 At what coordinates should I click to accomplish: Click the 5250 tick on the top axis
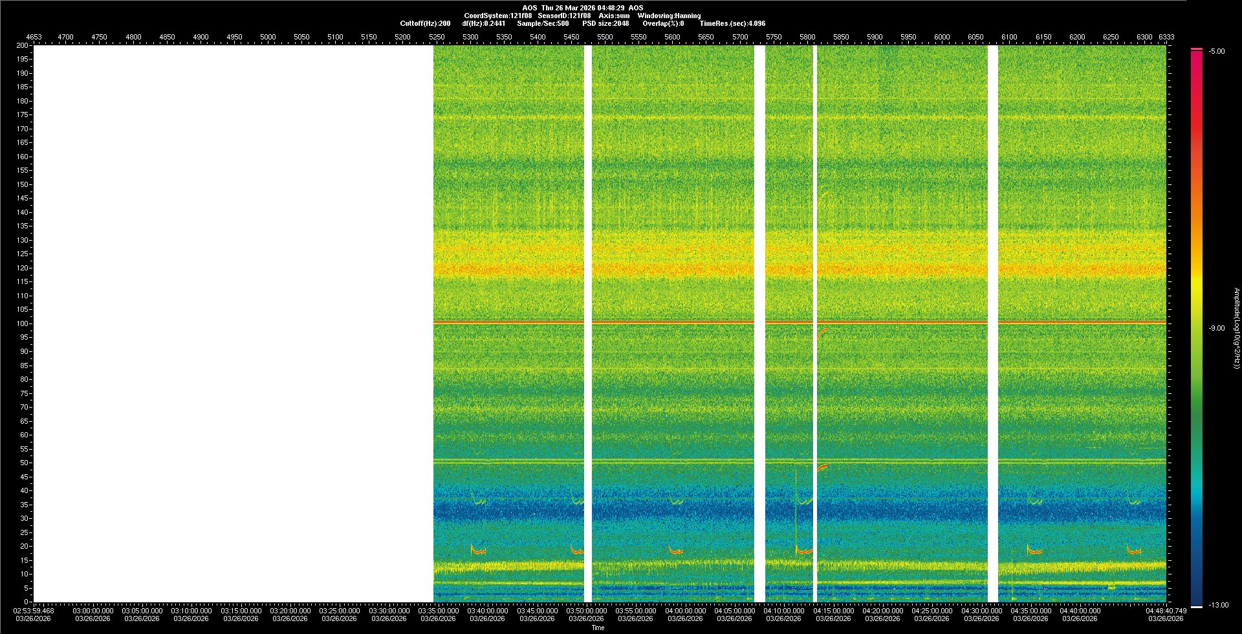pos(437,37)
